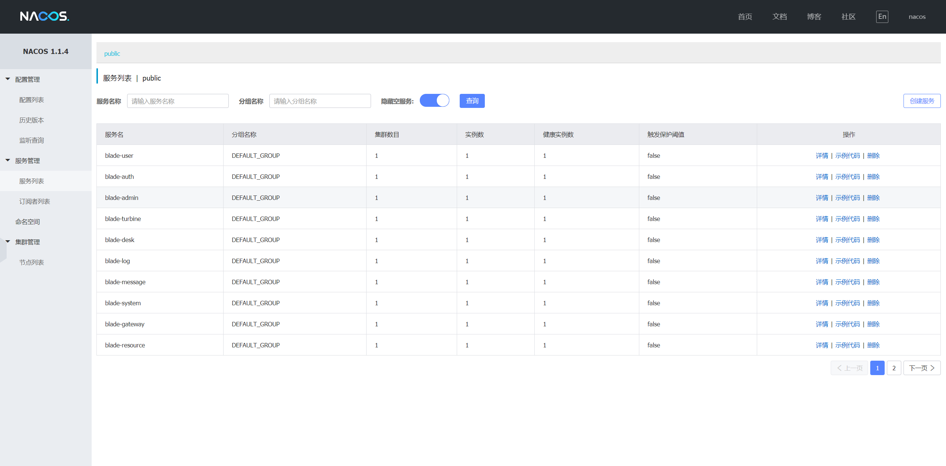The width and height of the screenshot is (946, 466).
Task: Go to page 2 of results
Action: (x=894, y=368)
